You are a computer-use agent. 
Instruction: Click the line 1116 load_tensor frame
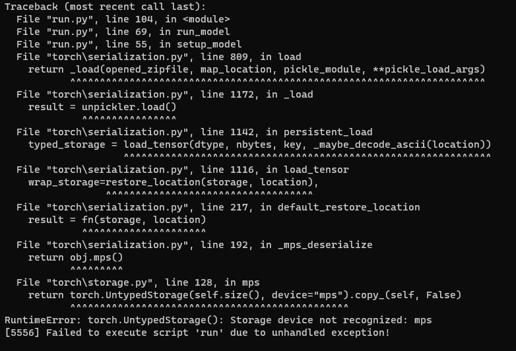(183, 170)
